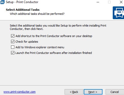Cancel the installation
Viewport: 124px width, 95px height.
pos(115,92)
